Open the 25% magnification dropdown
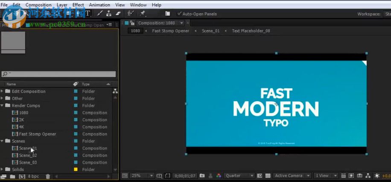The width and height of the screenshot is (391, 182). click(x=142, y=176)
